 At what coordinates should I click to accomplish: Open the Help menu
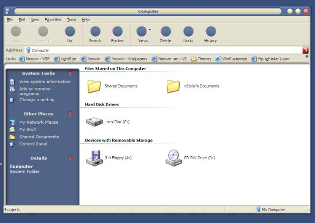[86, 20]
